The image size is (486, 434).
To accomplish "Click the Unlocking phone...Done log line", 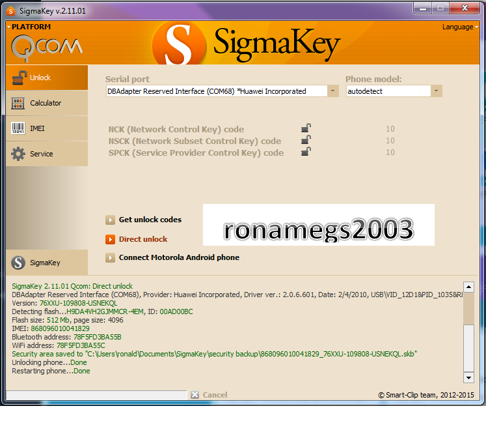I will tap(49, 362).
